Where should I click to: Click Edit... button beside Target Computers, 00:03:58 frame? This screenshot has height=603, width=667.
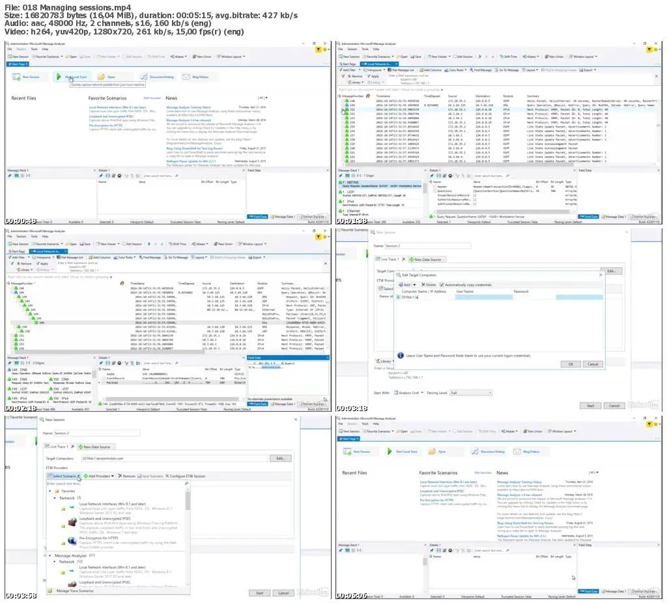point(280,458)
